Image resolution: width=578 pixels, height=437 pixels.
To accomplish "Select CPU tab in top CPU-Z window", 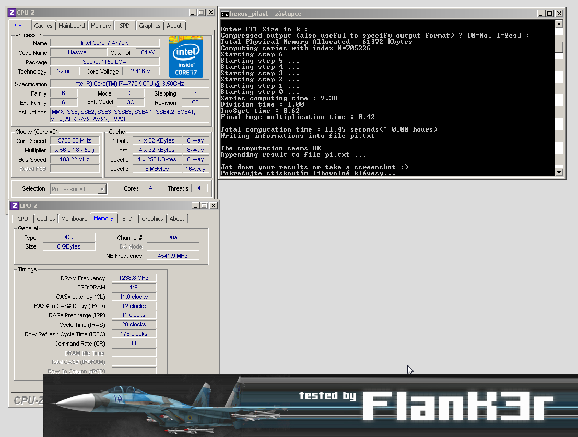I will [x=20, y=25].
